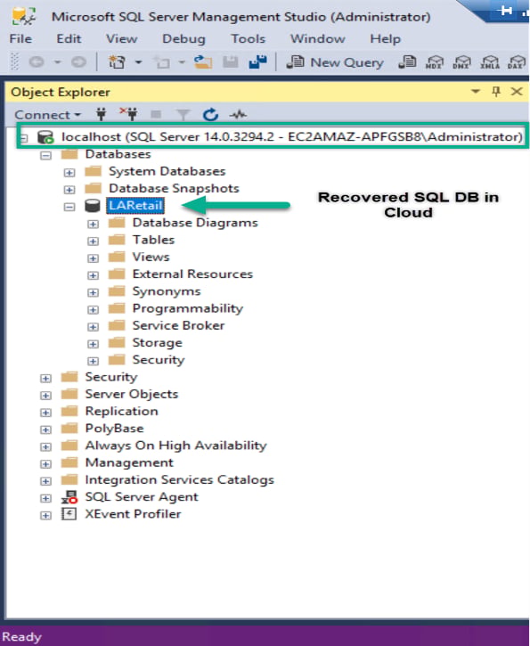Click the XMLA query toolbar icon
Viewport: 530px width, 646px height.
(490, 62)
